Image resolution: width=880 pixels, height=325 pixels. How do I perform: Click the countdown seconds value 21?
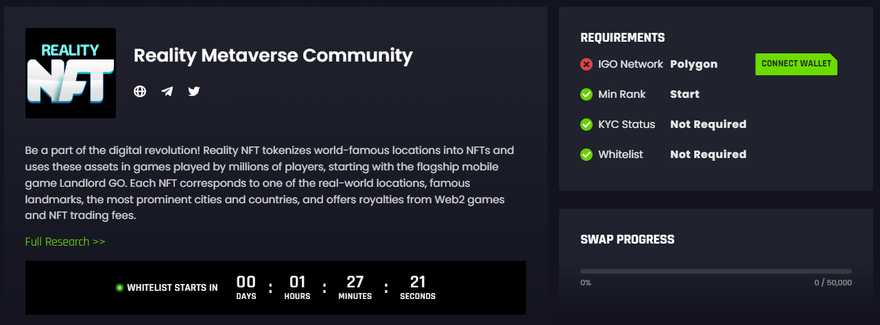[418, 281]
